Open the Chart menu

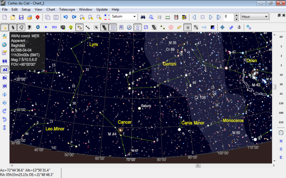pyautogui.click(x=51, y=9)
